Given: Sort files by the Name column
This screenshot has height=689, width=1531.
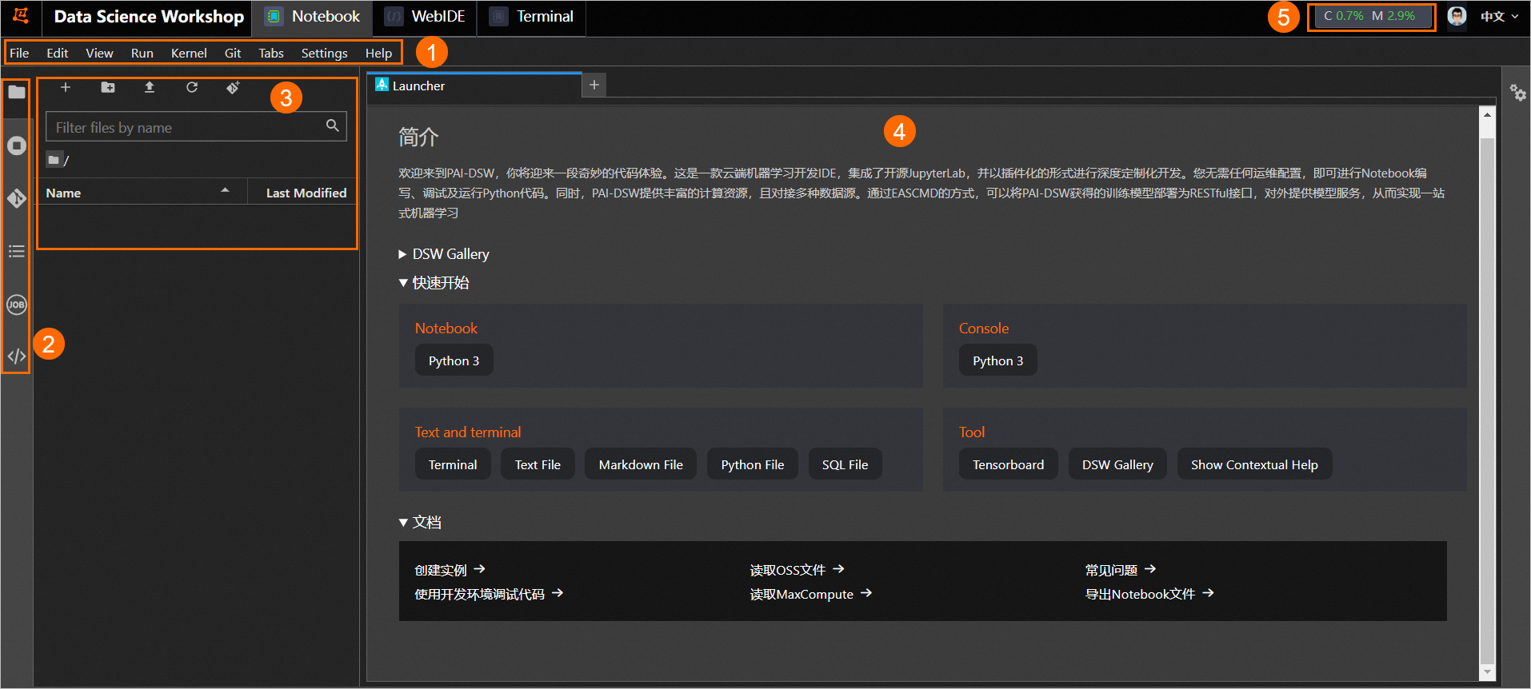Looking at the screenshot, I should click(142, 193).
